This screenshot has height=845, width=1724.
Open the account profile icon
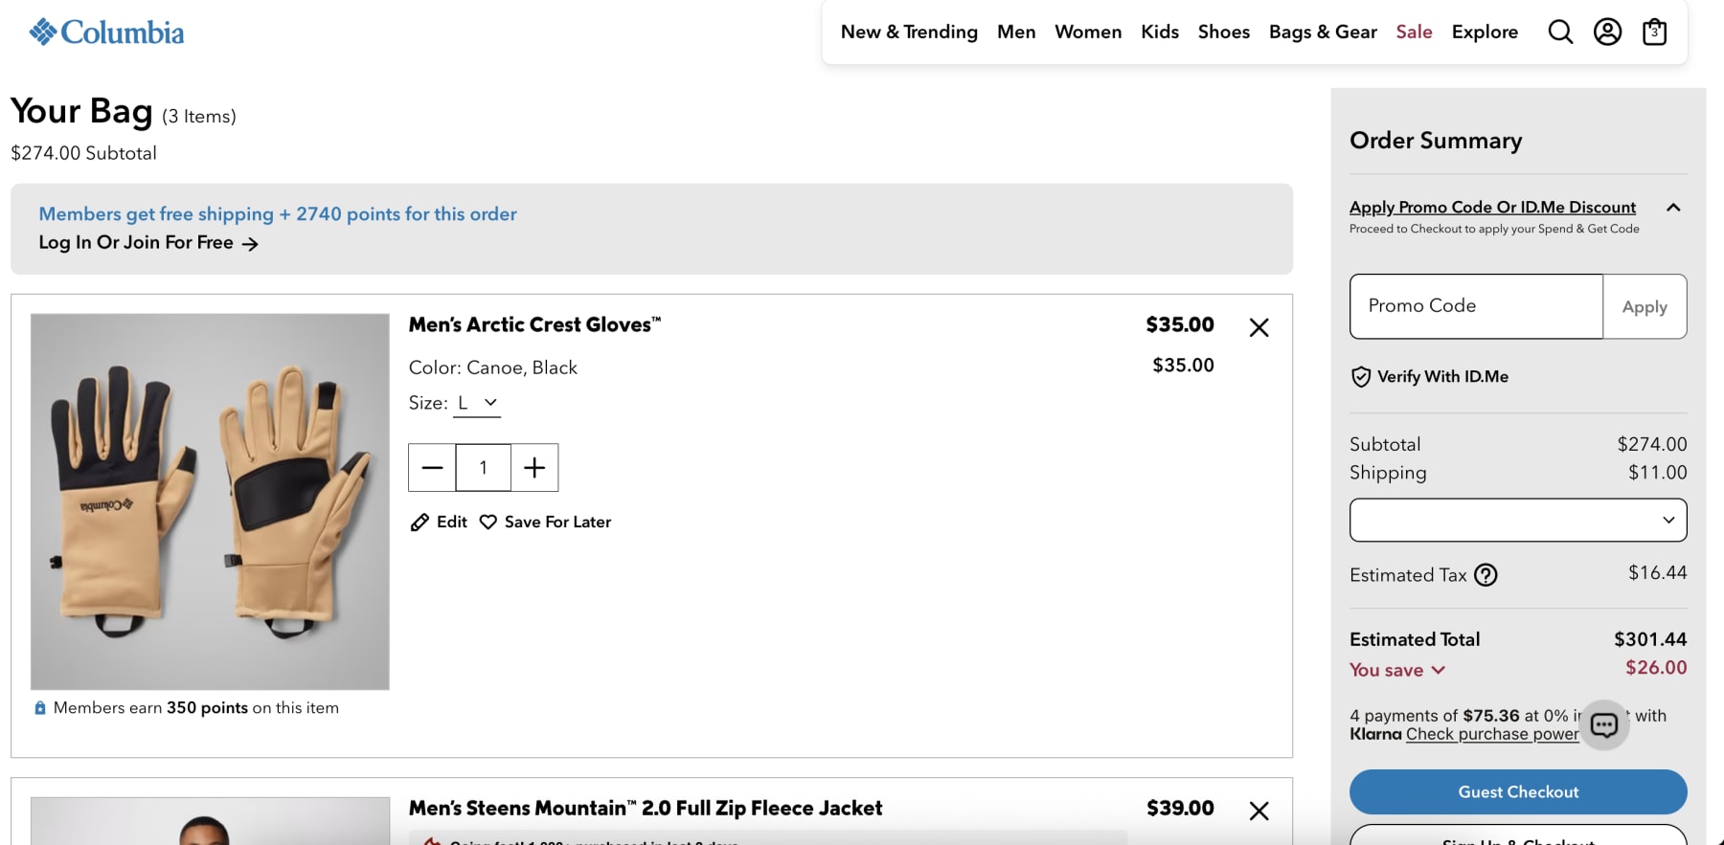click(1607, 33)
